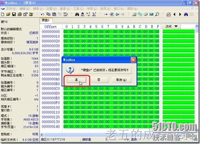Click the Modify Data 101/010 icon
The image size is (200, 144).
pyautogui.click(x=65, y=14)
